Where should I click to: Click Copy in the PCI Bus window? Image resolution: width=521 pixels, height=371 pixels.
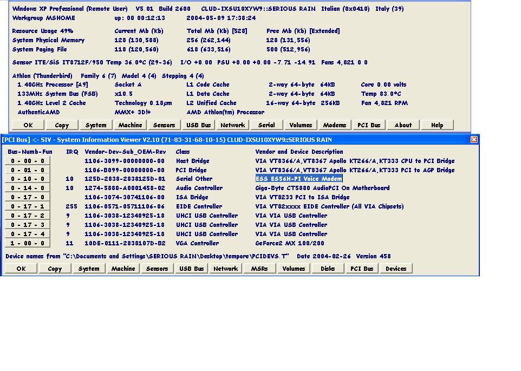pyautogui.click(x=55, y=269)
